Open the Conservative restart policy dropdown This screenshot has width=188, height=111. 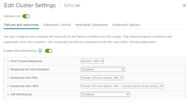pyautogui.click(x=122, y=86)
